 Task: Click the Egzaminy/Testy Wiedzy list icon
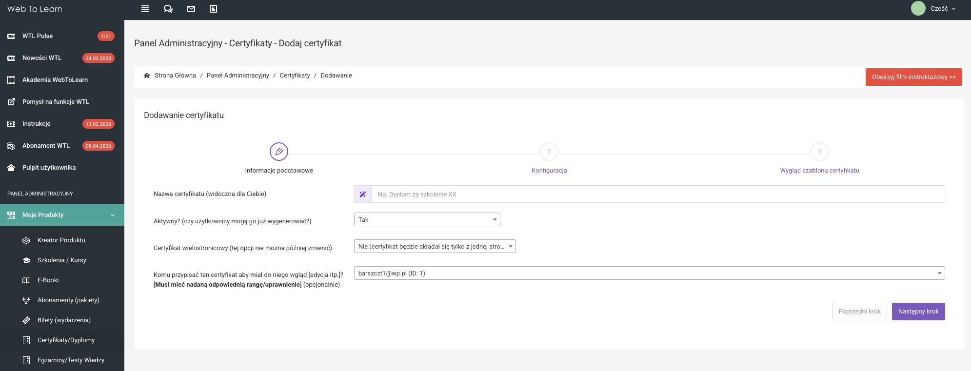pos(26,360)
